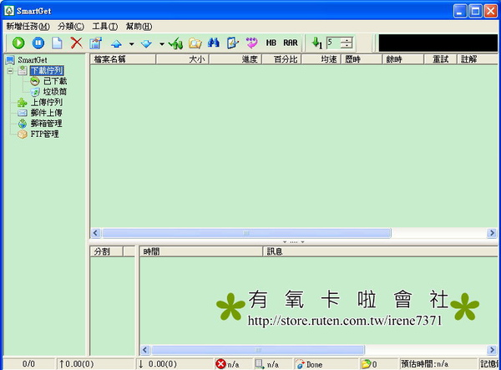The image size is (501, 370).
Task: Delete task with the red X icon
Action: tap(76, 43)
